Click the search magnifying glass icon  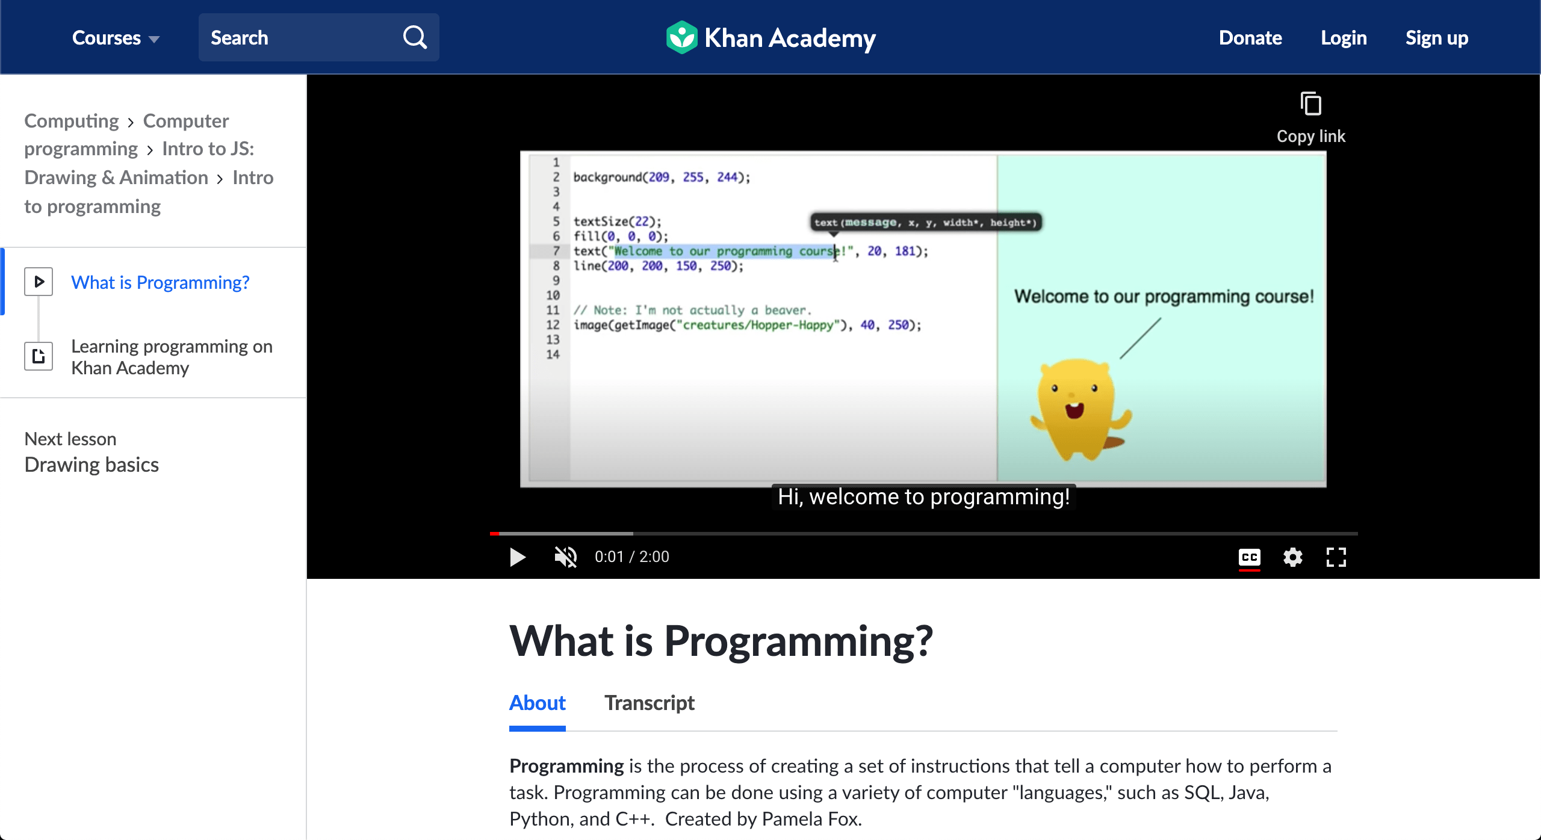tap(415, 37)
